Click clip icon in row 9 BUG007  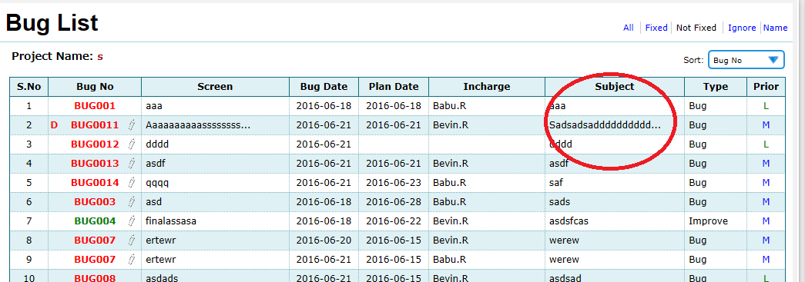coord(132,260)
